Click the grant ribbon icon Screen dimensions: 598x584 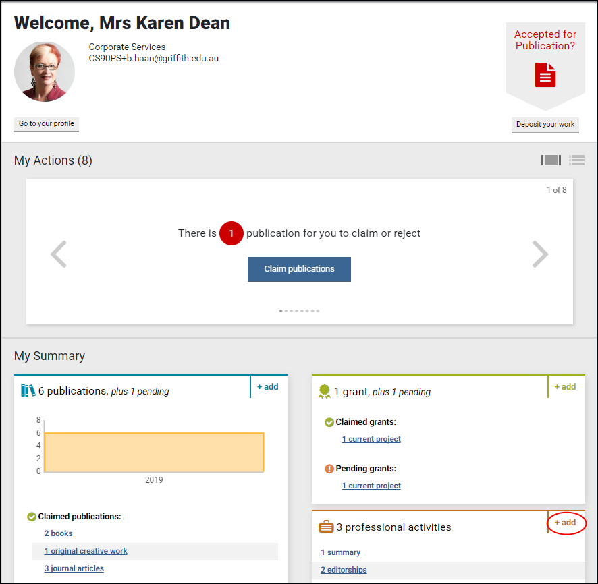325,392
